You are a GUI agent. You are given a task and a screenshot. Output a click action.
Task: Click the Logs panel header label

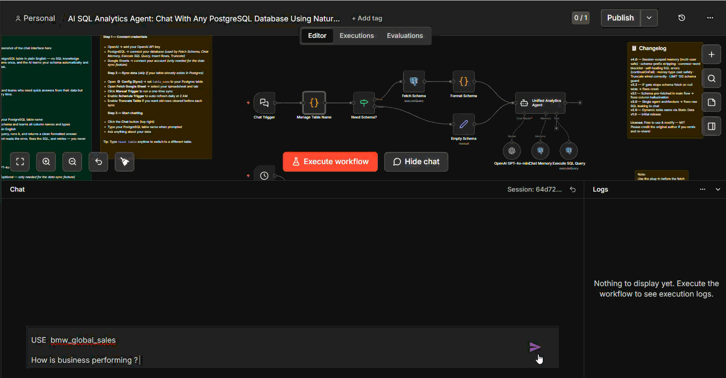point(600,189)
